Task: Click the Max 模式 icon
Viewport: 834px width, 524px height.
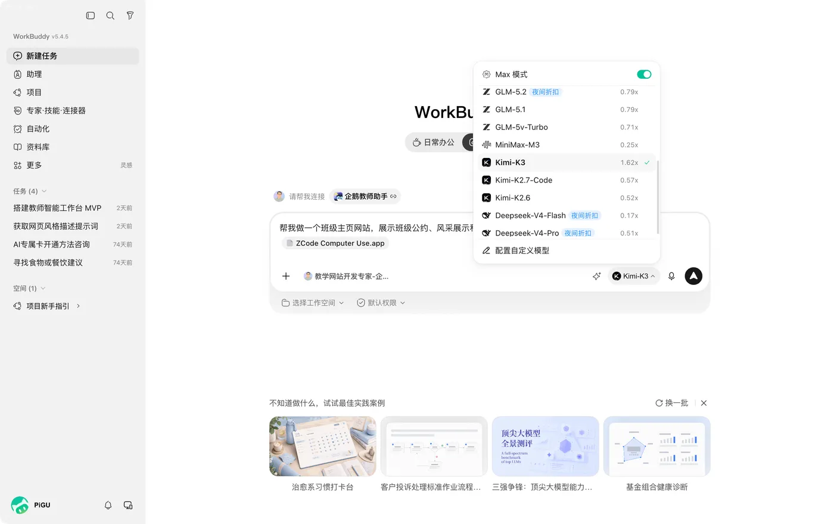Action: [x=486, y=75]
